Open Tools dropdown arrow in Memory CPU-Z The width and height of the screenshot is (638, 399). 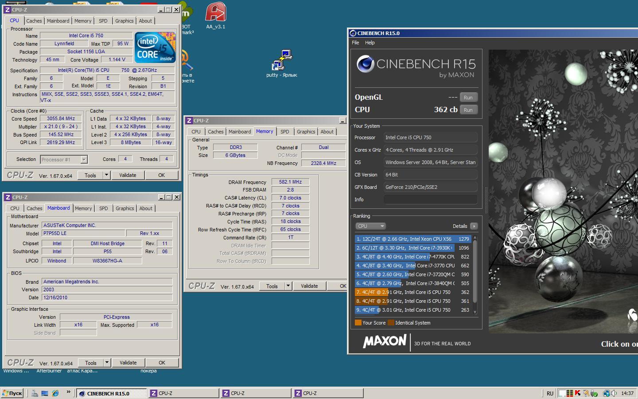point(288,286)
